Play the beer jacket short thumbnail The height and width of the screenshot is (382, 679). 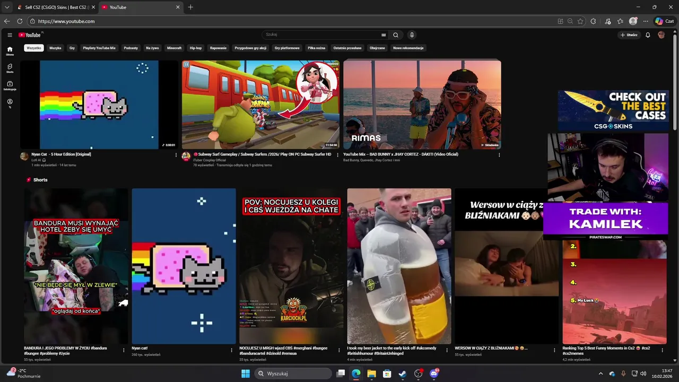click(399, 266)
